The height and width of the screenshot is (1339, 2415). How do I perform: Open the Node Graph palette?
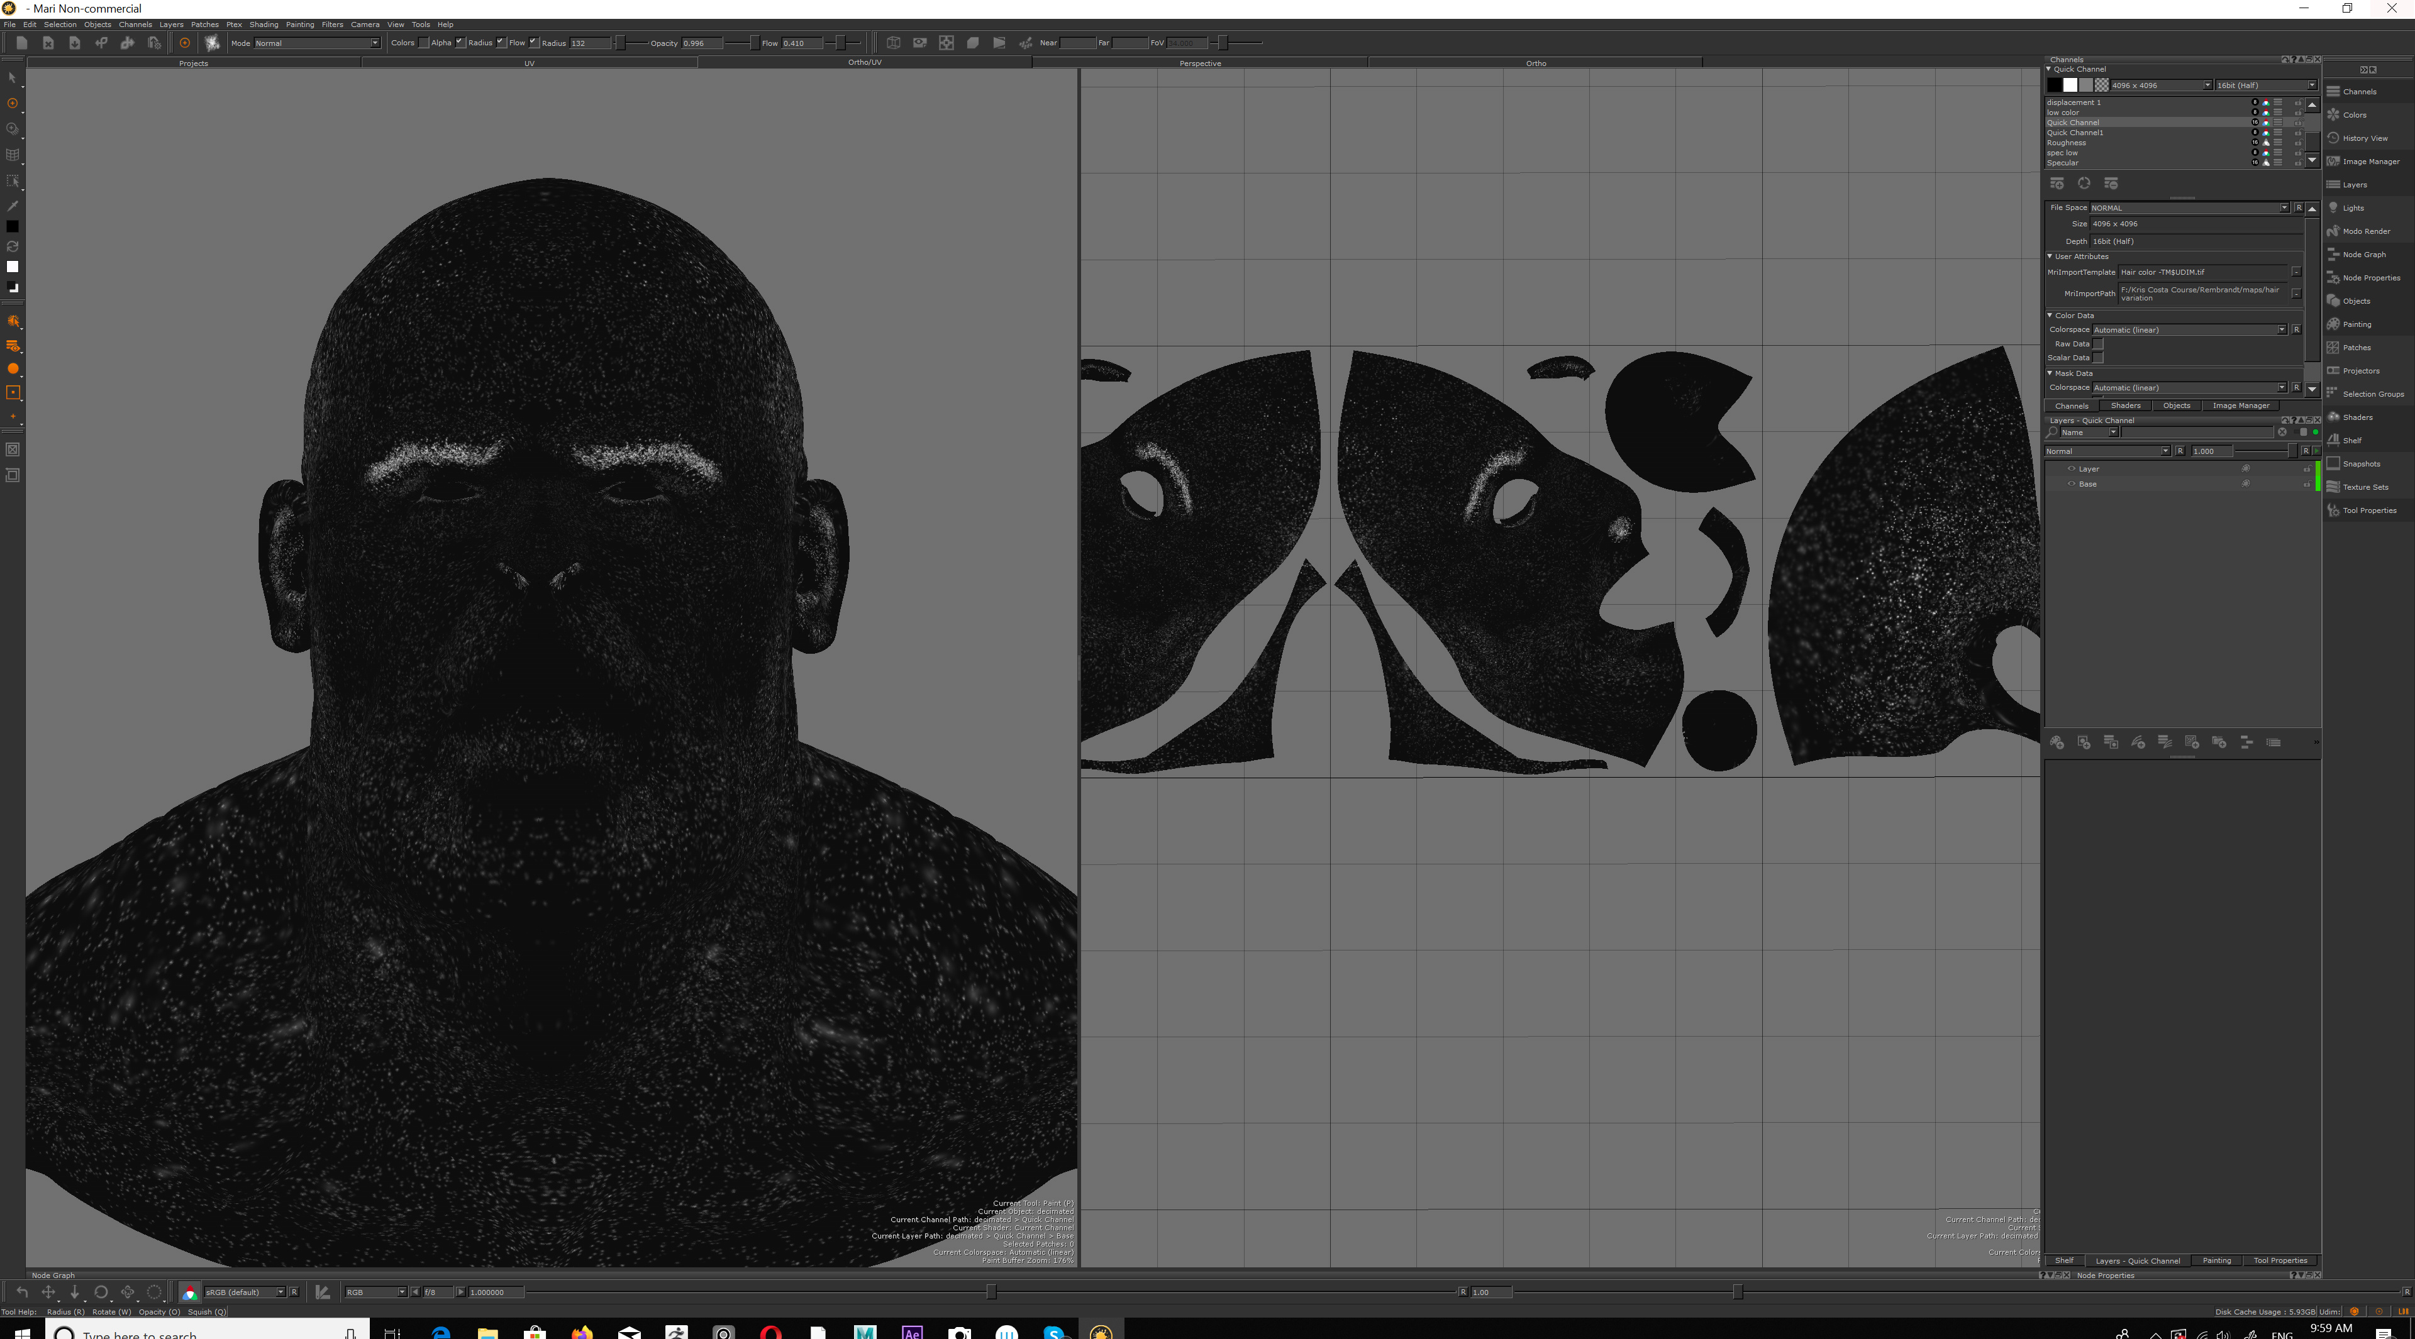coord(2363,255)
